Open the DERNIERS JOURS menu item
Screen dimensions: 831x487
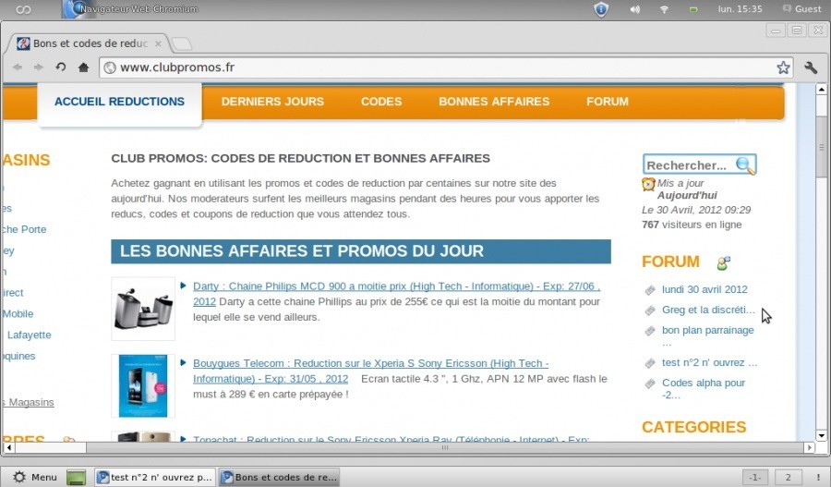pos(272,102)
